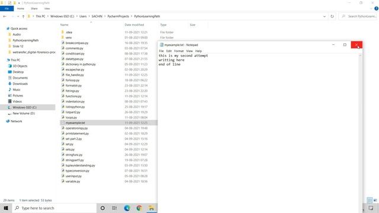379x213 pixels.
Task: Open the Explorer help icon
Action: tap(376, 8)
